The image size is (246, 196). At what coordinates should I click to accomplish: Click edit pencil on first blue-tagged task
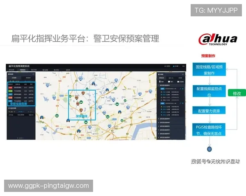[x=180, y=89]
